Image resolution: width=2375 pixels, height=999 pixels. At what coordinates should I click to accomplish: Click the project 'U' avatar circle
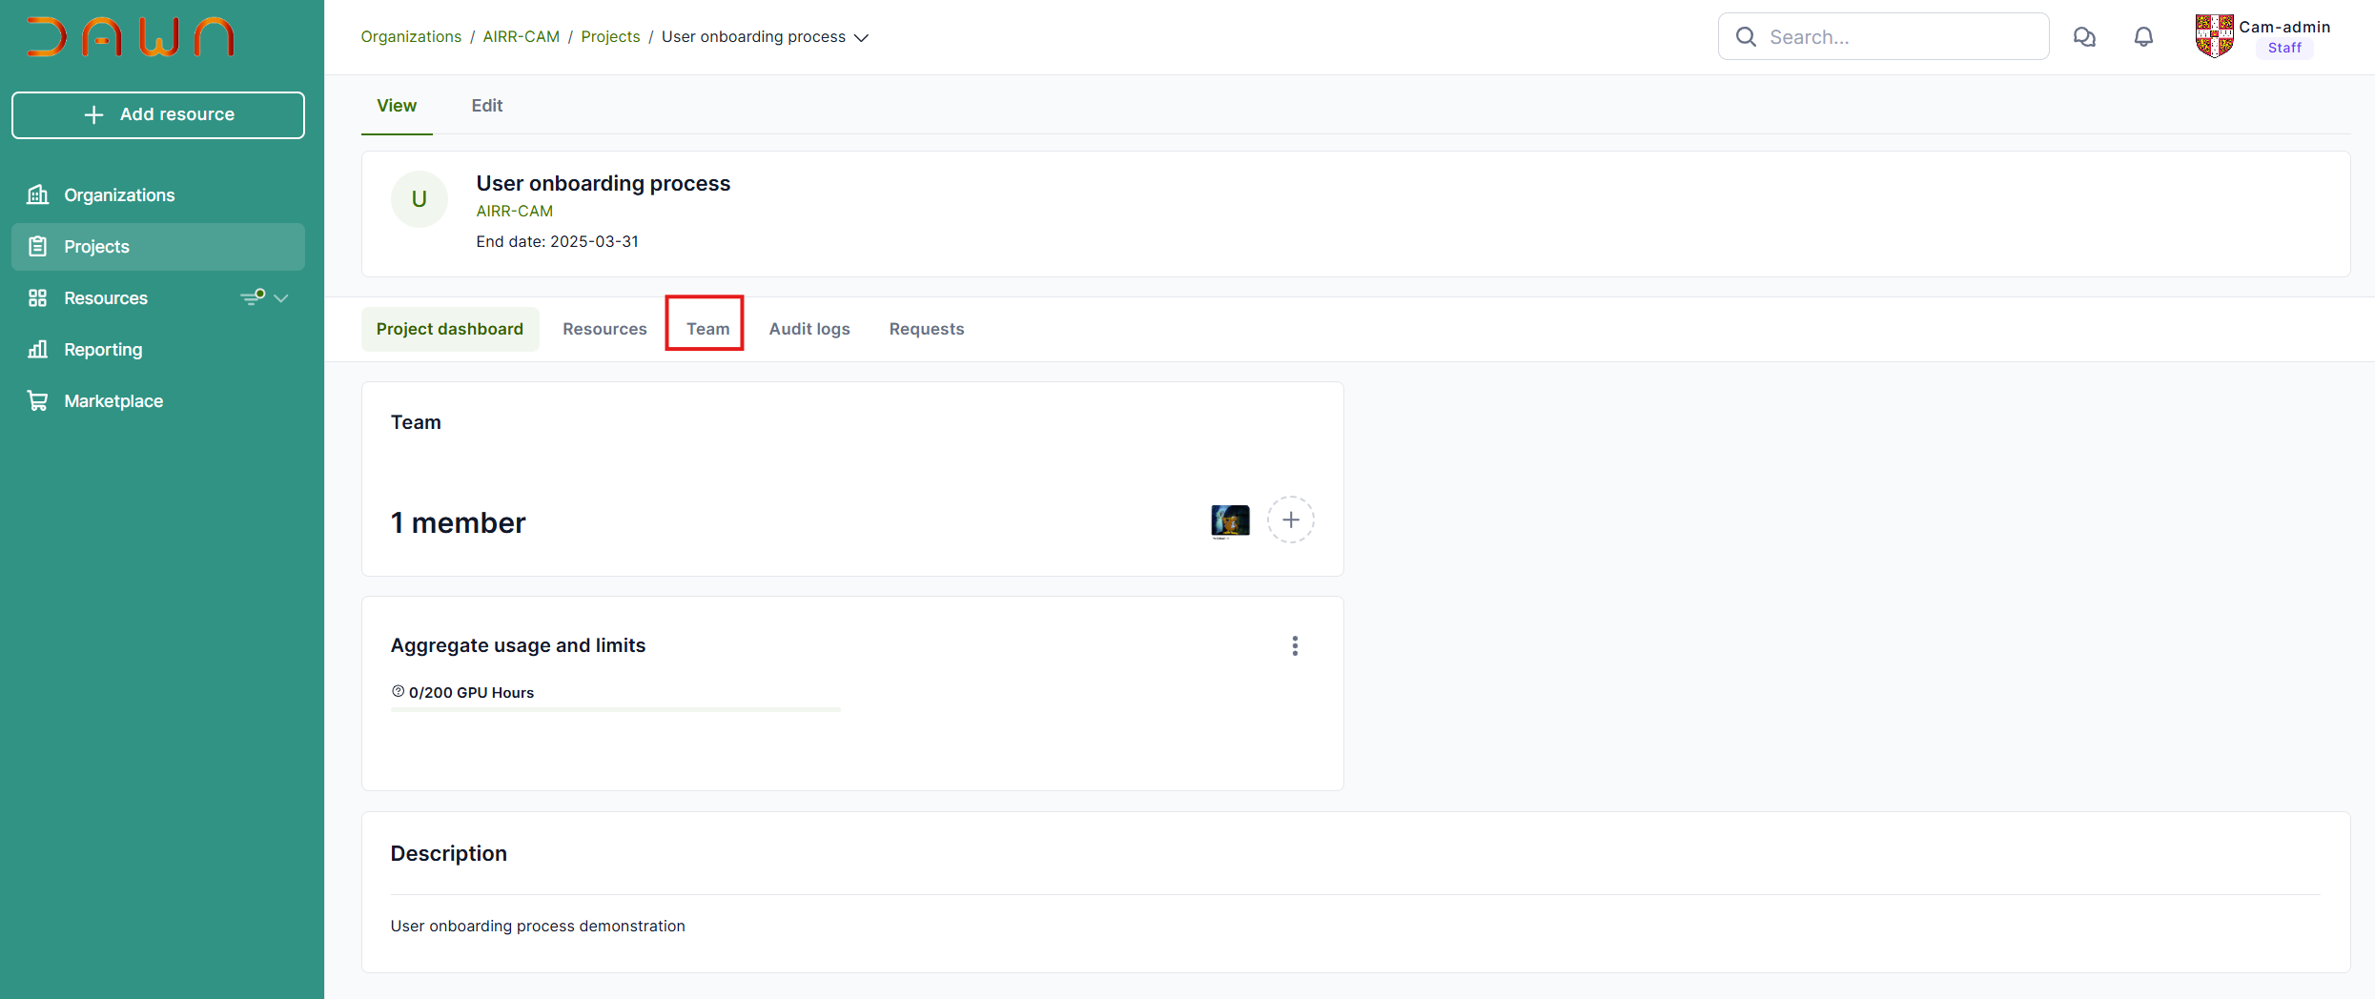[419, 199]
